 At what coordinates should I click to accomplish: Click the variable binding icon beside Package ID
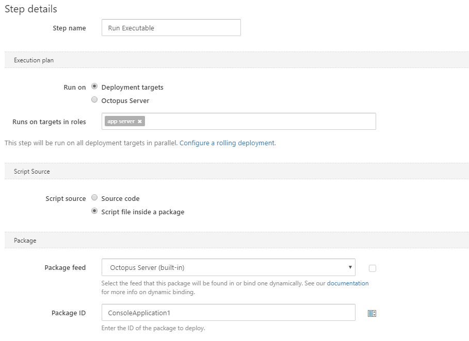(372, 313)
